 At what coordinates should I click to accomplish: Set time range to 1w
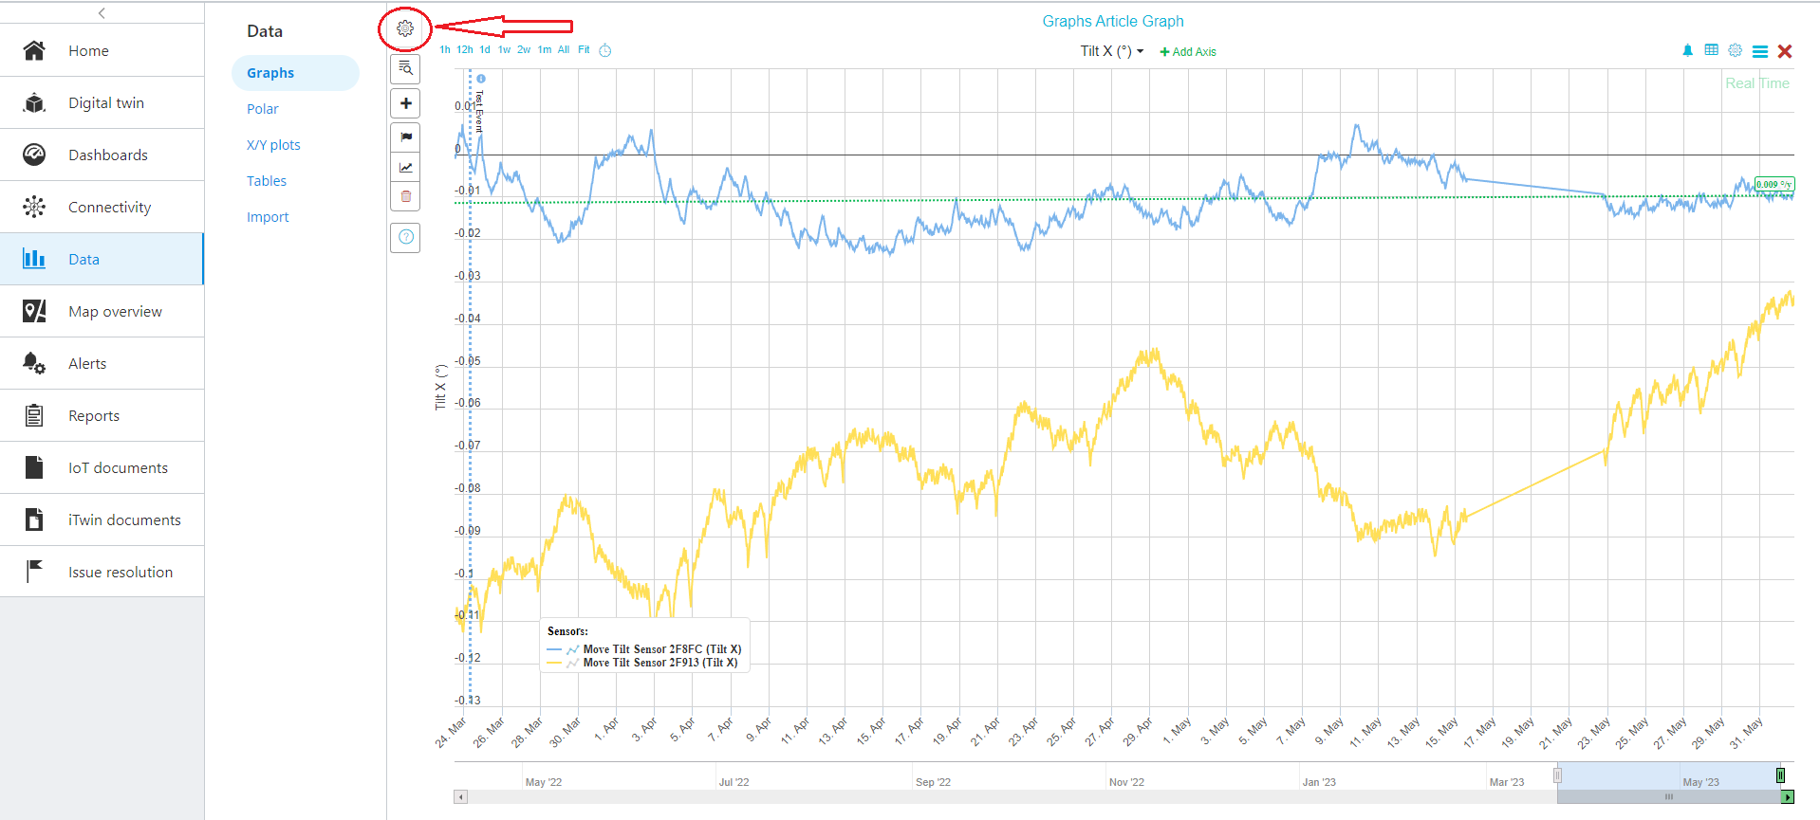pos(505,50)
